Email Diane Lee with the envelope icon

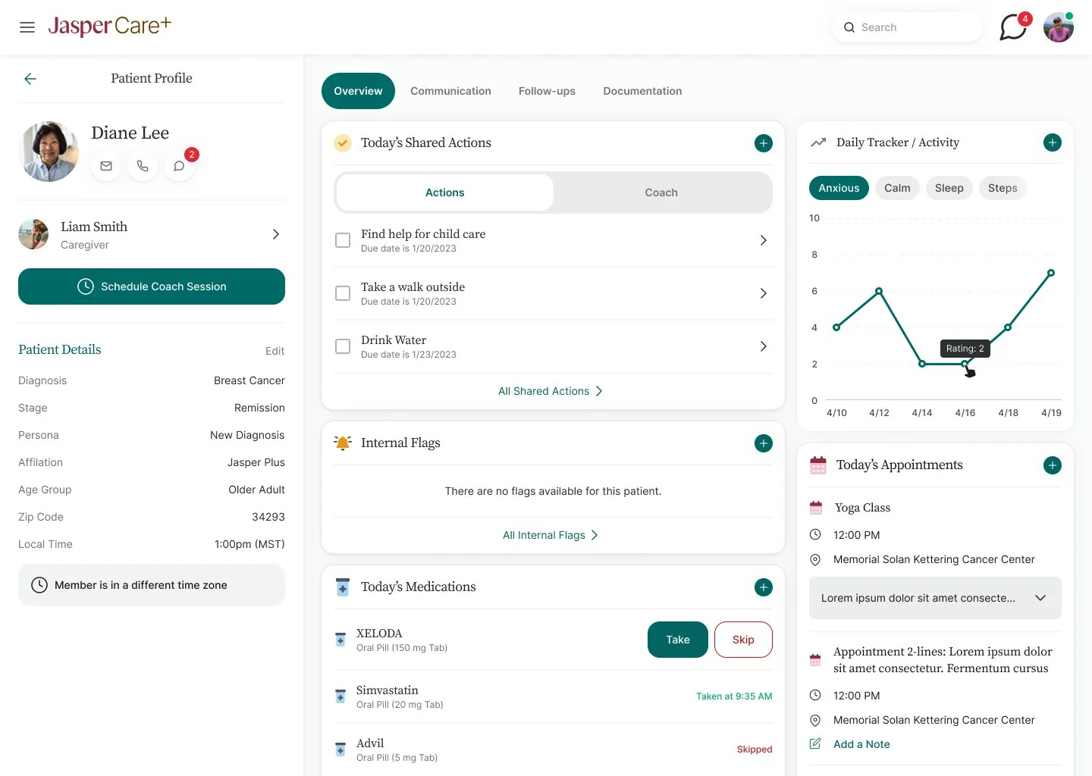tap(106, 166)
